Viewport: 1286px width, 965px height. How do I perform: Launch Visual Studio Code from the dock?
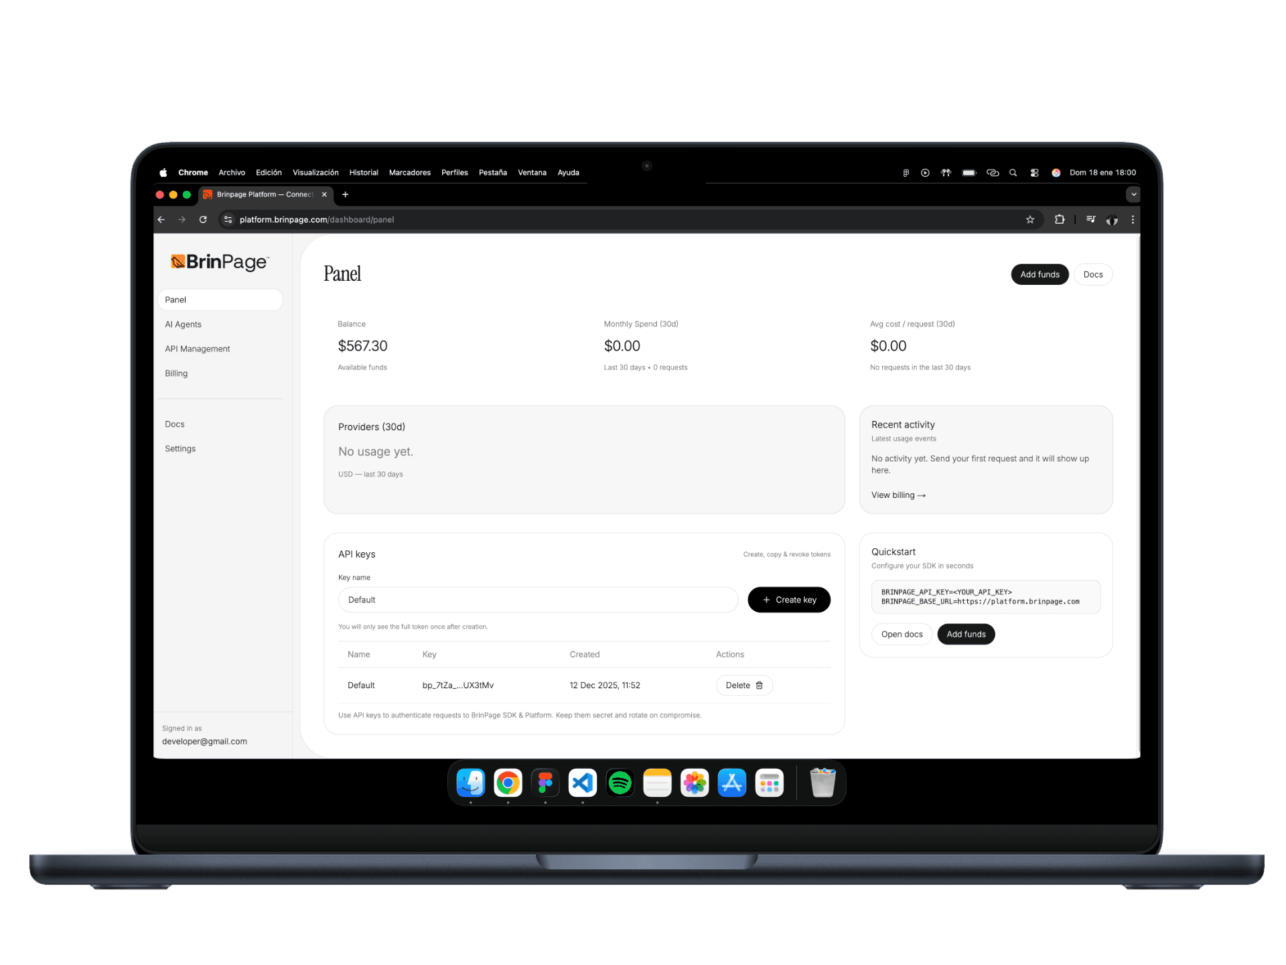coord(583,783)
